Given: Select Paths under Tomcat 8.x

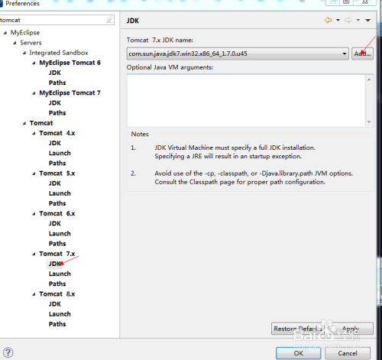Looking at the screenshot, I should coord(57,324).
